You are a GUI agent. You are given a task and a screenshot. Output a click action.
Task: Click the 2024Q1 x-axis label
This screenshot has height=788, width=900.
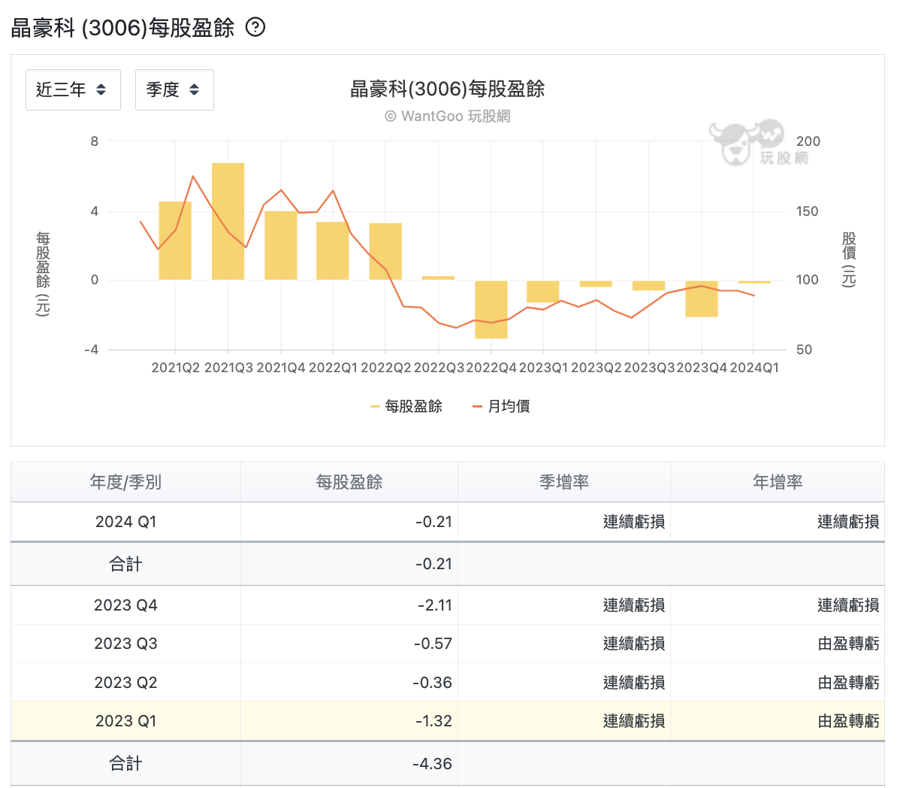point(754,368)
